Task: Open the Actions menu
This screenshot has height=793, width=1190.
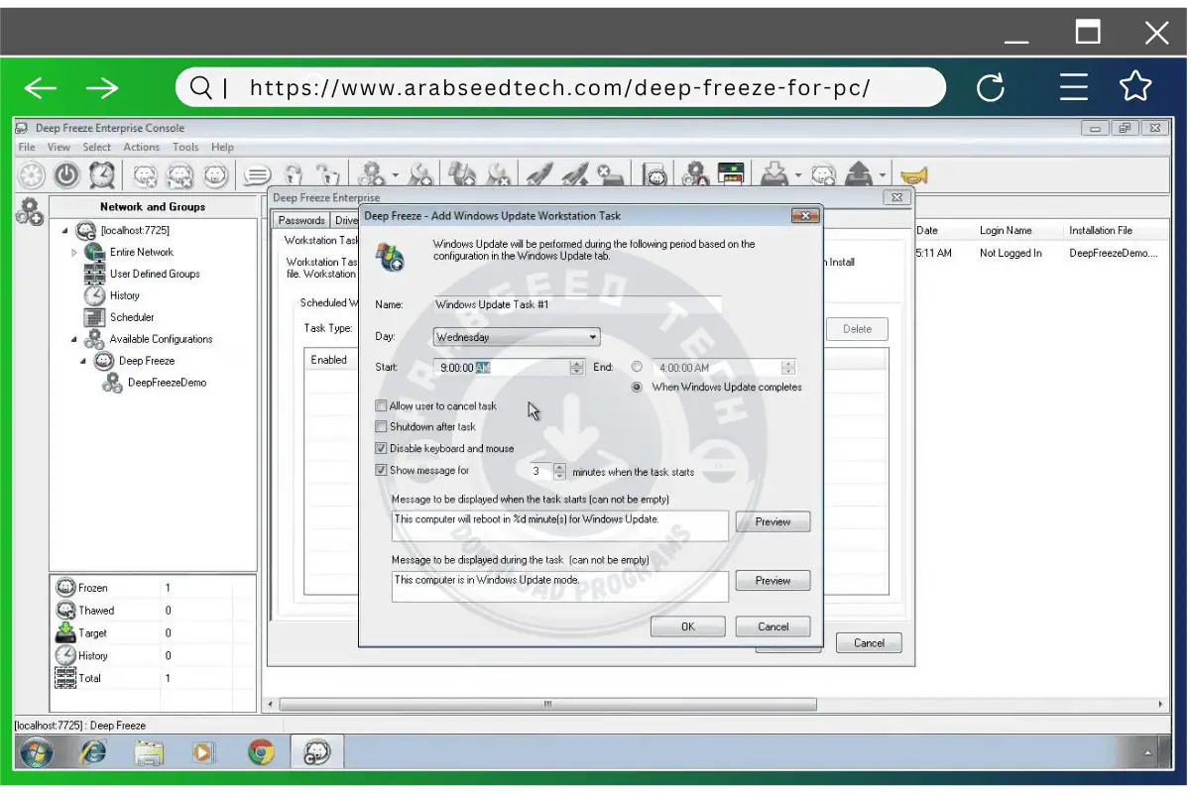Action: point(141,147)
